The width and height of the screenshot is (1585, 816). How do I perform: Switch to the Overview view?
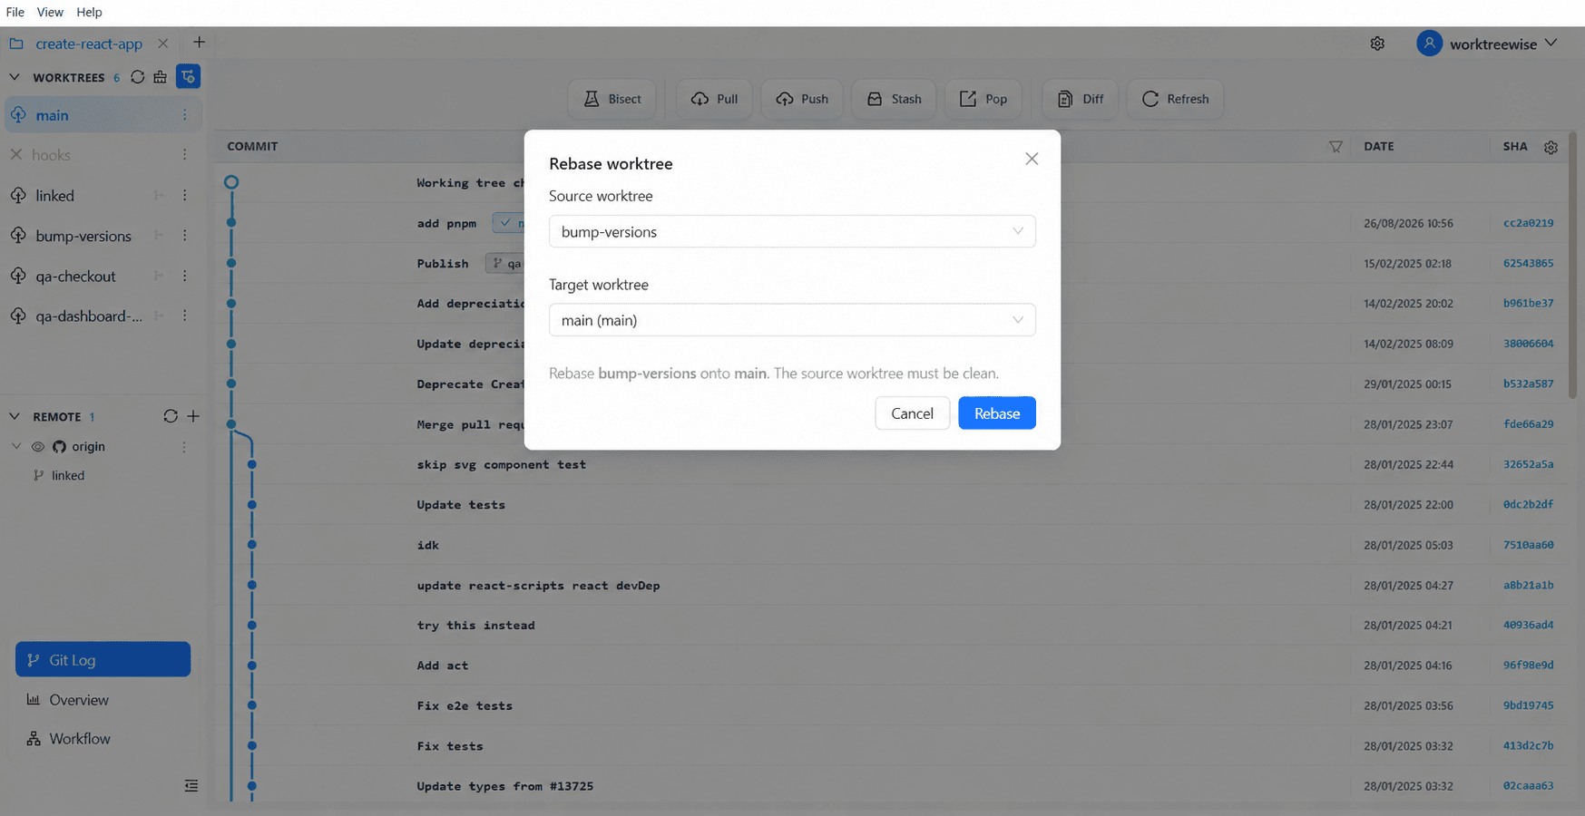click(103, 699)
